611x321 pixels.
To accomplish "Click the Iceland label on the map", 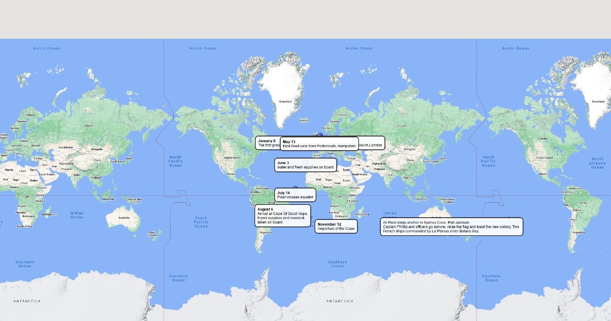I will tap(304, 121).
